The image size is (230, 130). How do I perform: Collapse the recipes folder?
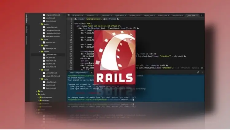pyautogui.click(x=40, y=52)
